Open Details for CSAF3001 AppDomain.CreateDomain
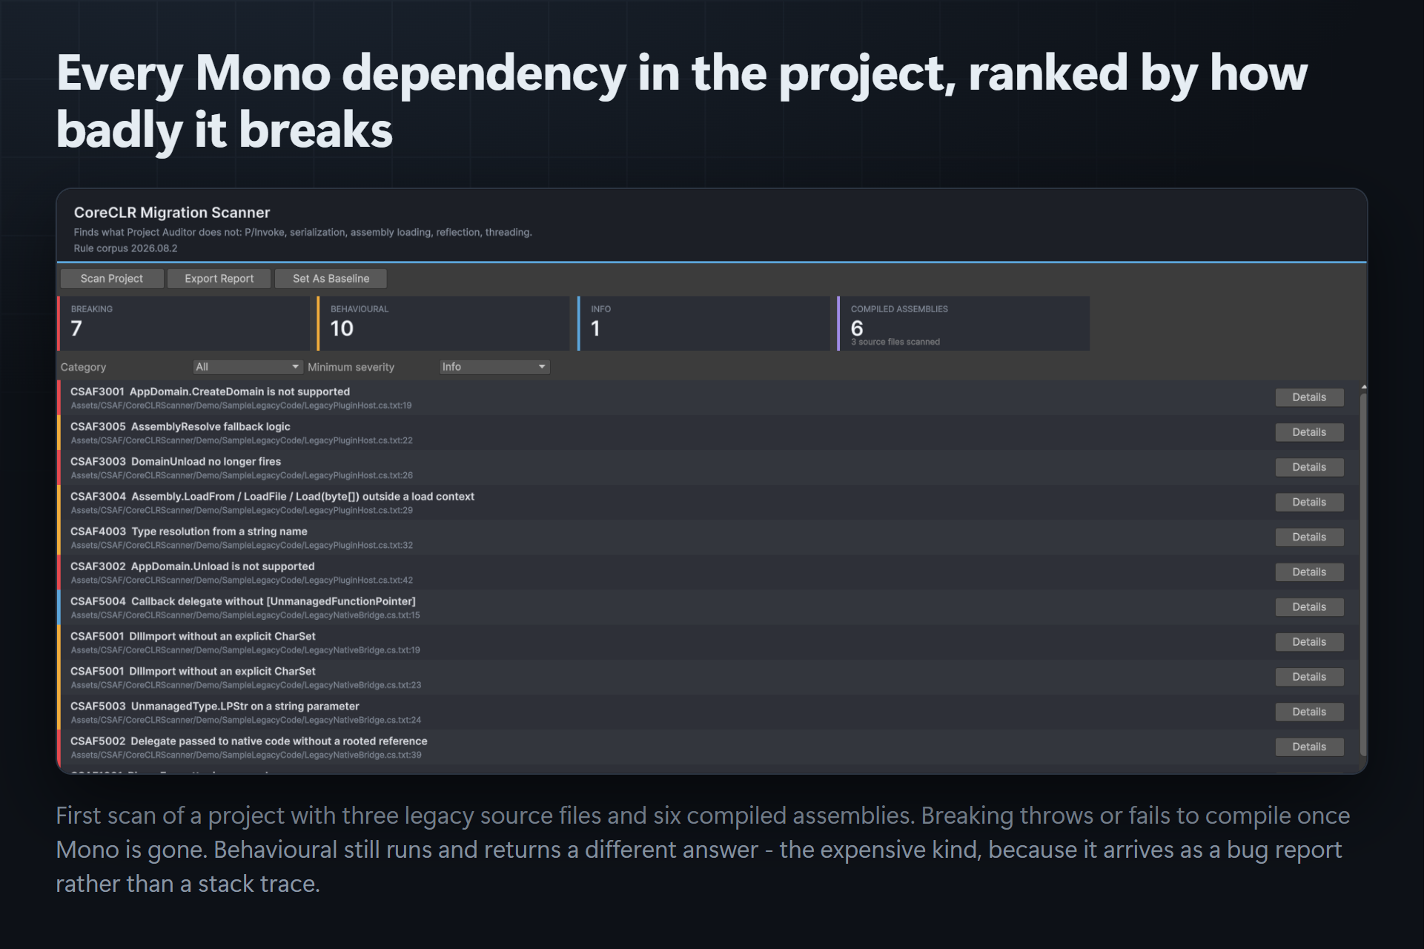Screen dimensions: 1424x949 pyautogui.click(x=1309, y=397)
